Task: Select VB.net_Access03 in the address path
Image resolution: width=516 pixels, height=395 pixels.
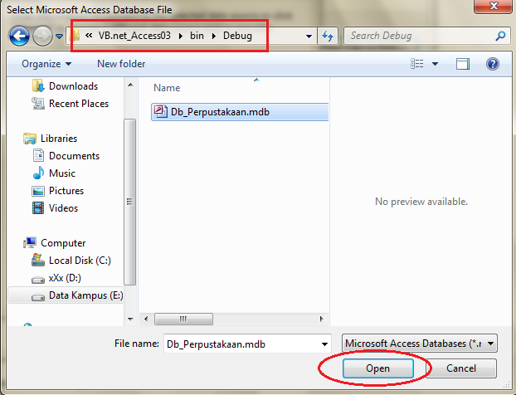Action: tap(134, 36)
